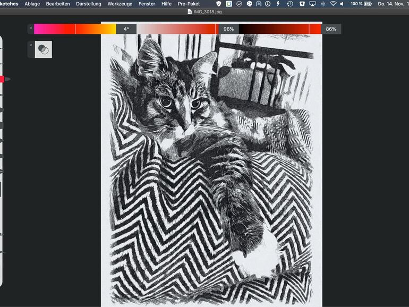Image resolution: width=409 pixels, height=307 pixels.
Task: Click the checkmark circle menu bar icon
Action: tap(239, 4)
